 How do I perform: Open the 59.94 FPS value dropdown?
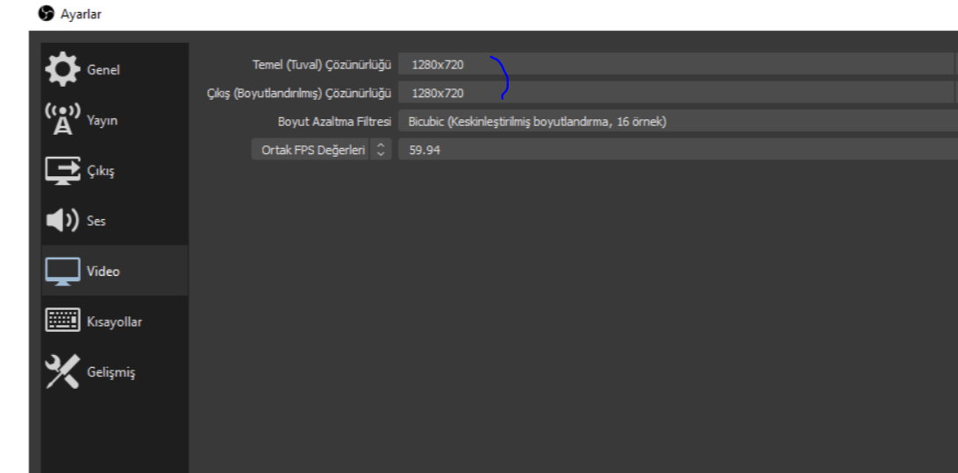coord(678,150)
